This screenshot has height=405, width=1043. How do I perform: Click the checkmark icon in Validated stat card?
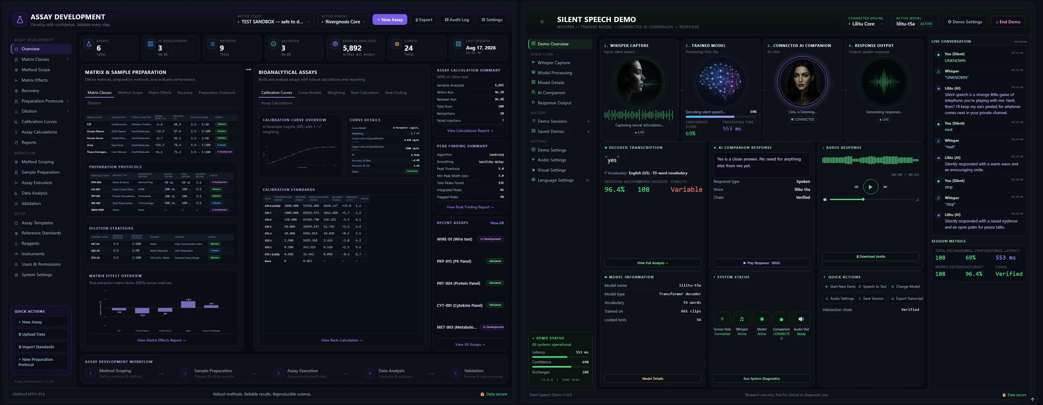coord(273,44)
